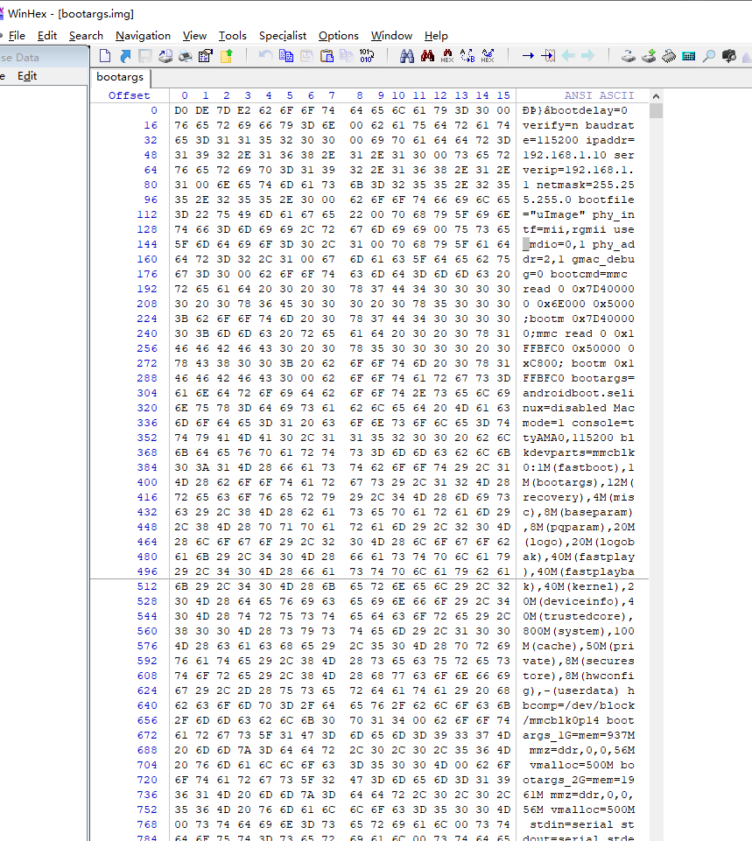Image resolution: width=752 pixels, height=841 pixels.
Task: Click the magnifying glass analysis icon
Action: click(708, 56)
